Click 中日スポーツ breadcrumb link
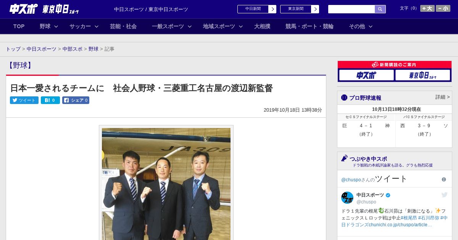 click(41, 49)
